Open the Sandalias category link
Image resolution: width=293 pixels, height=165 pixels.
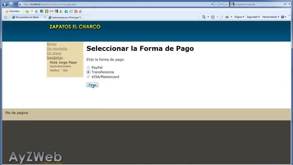tap(55, 58)
